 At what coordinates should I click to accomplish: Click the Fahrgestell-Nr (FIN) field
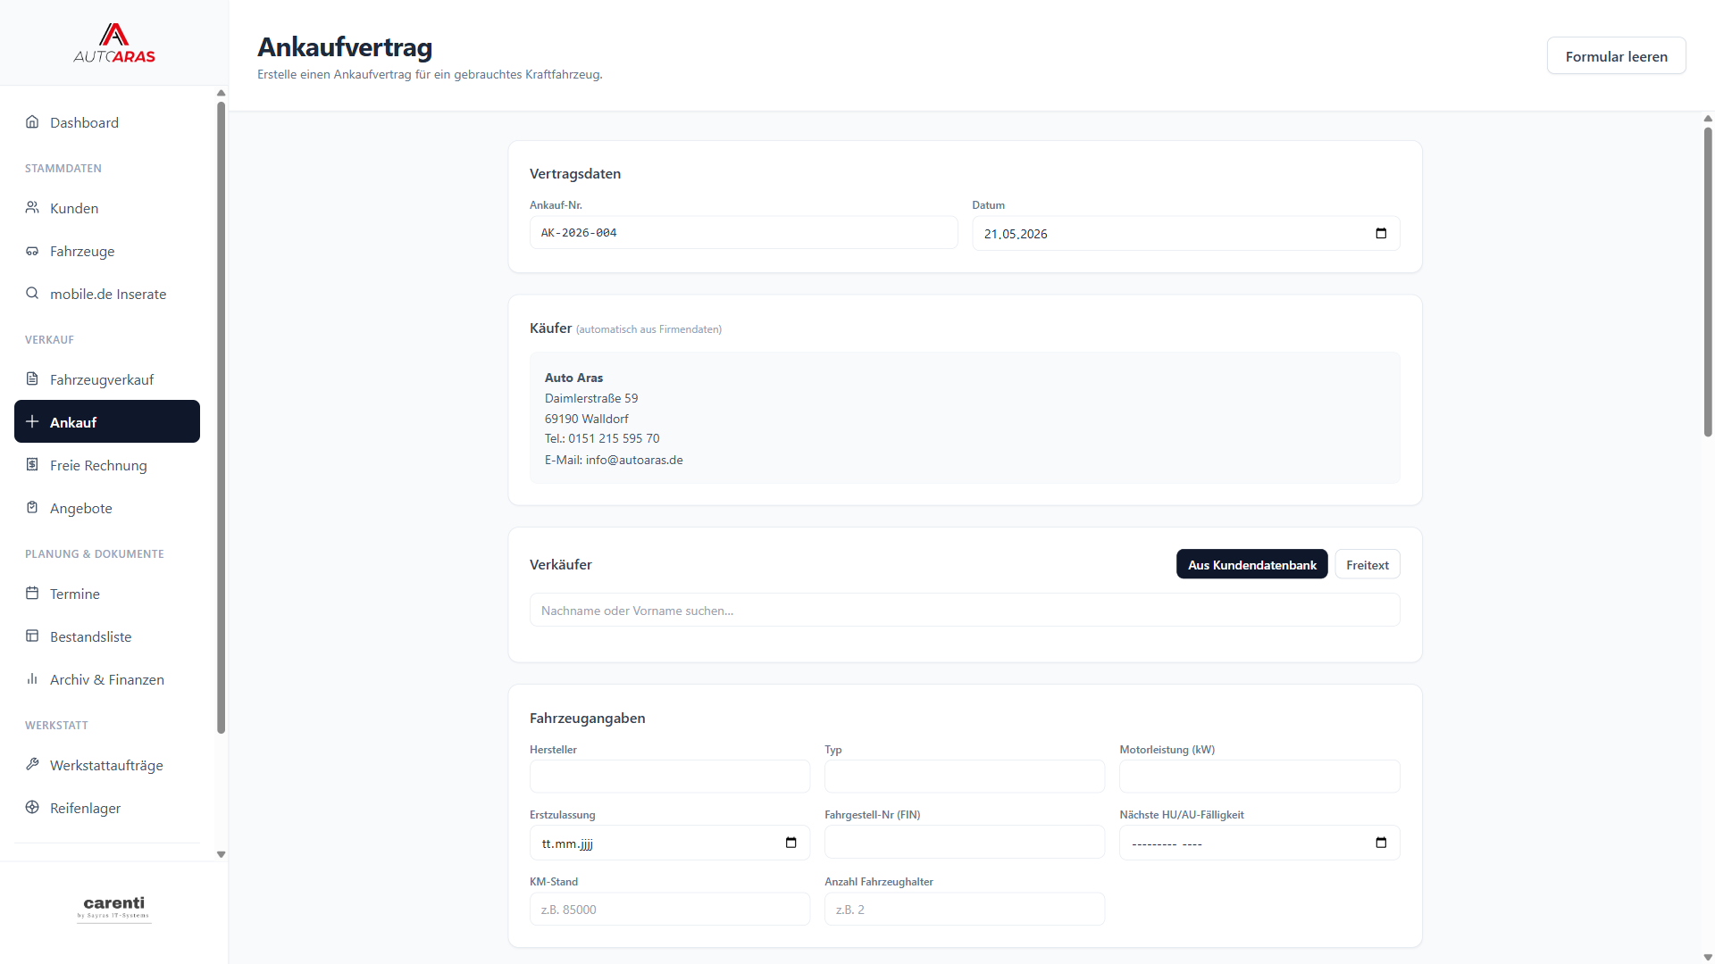[965, 842]
